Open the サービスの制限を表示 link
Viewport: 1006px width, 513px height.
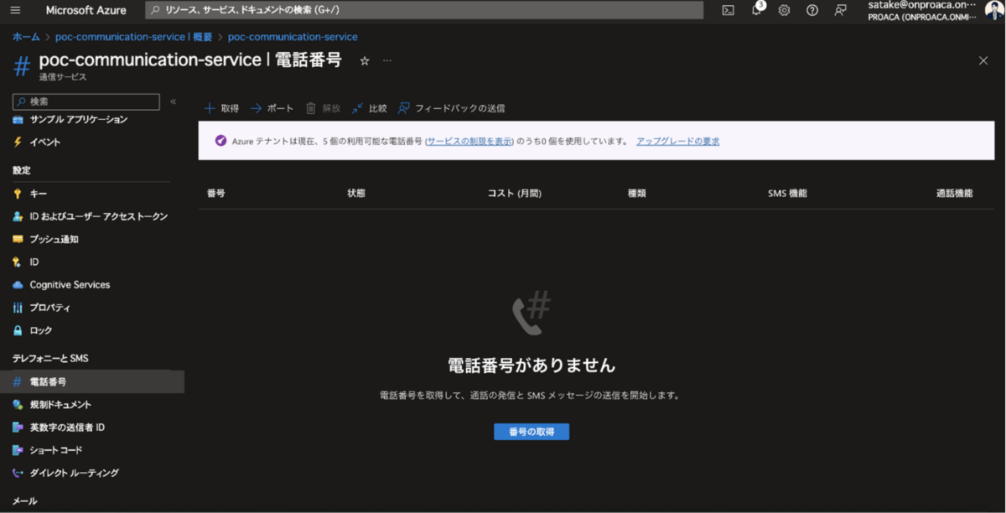[x=469, y=141]
